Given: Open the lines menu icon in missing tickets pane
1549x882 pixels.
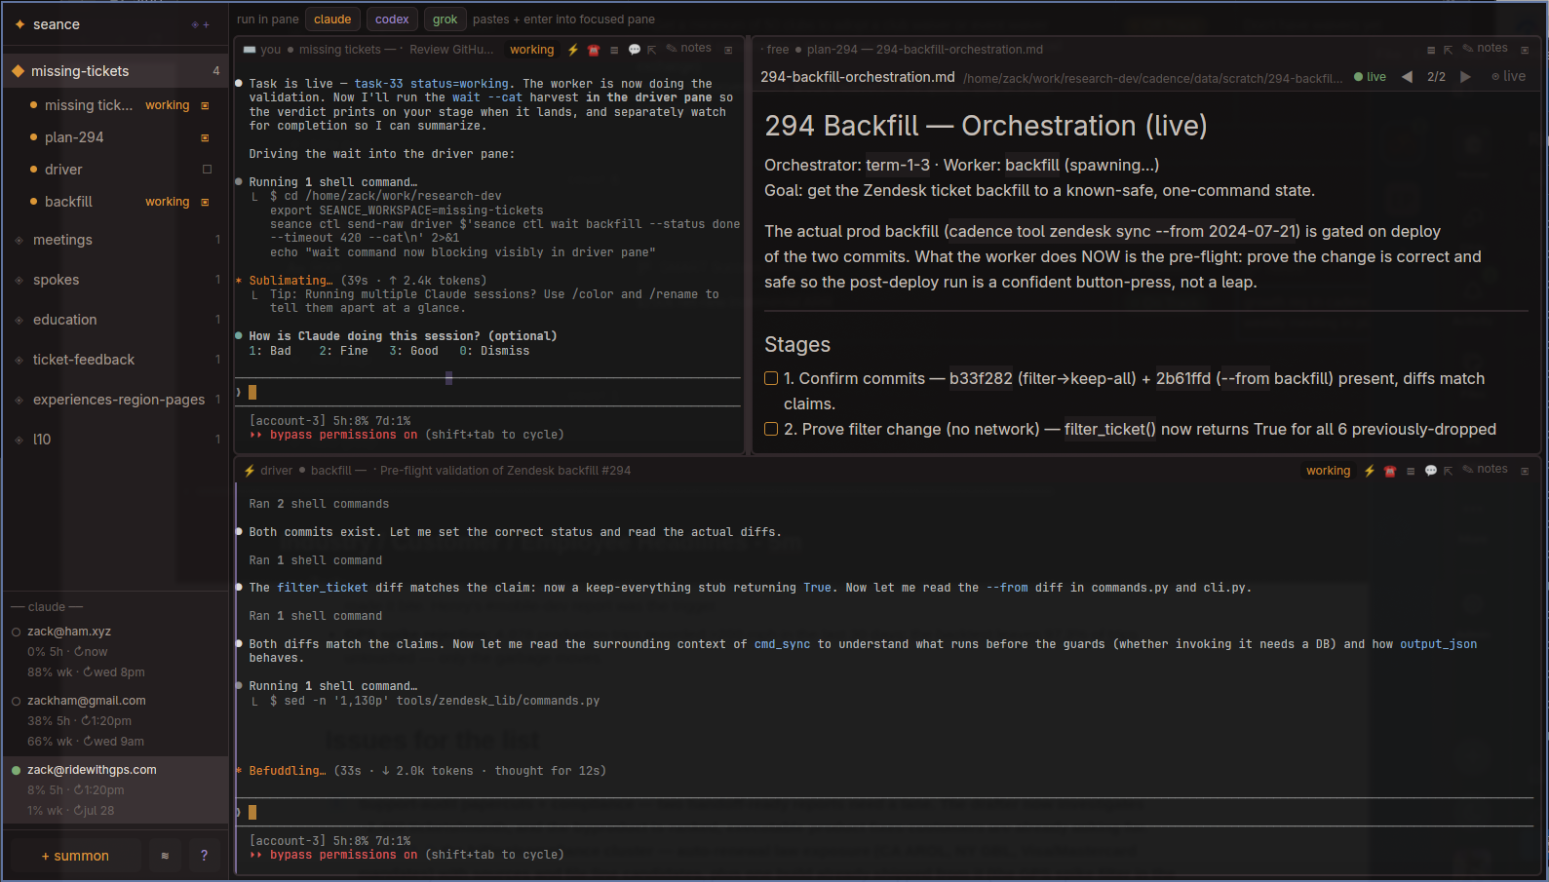Looking at the screenshot, I should pos(614,50).
